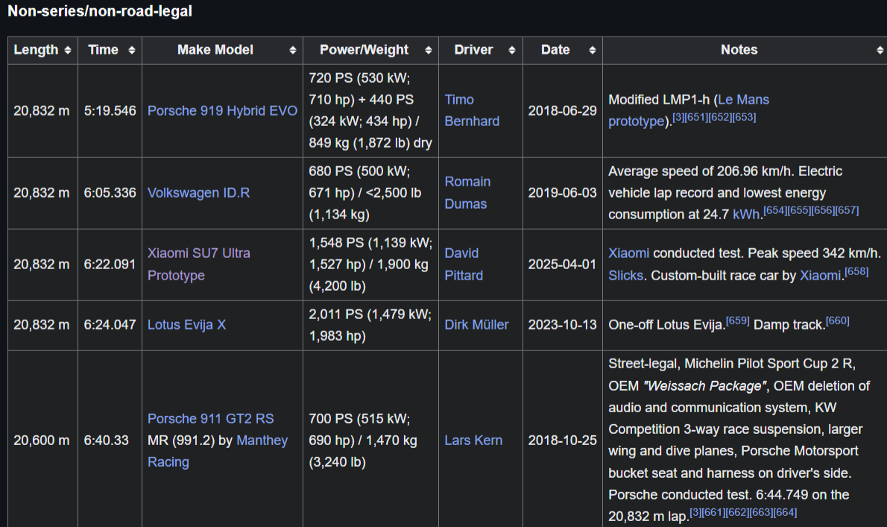The height and width of the screenshot is (527, 887).
Task: Open citation [656] reference
Action: pos(822,210)
